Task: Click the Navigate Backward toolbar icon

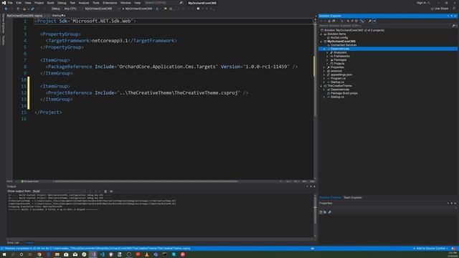Action: click(6, 9)
